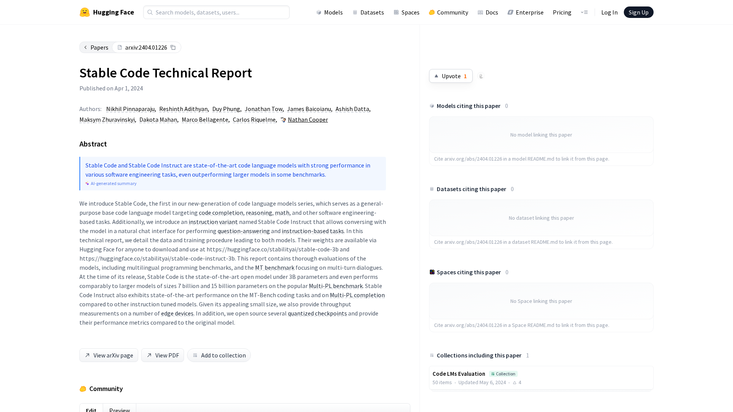Open the Datasets nav item
The height and width of the screenshot is (412, 733).
(x=368, y=12)
